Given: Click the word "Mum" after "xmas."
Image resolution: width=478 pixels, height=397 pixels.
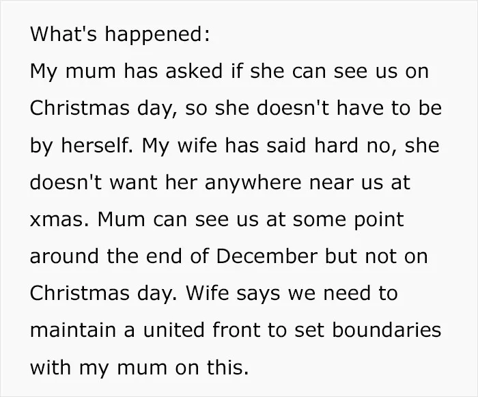Looking at the screenshot, I should click(x=122, y=219).
